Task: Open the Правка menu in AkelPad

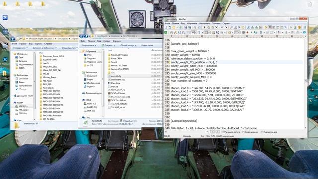Action: [175, 23]
